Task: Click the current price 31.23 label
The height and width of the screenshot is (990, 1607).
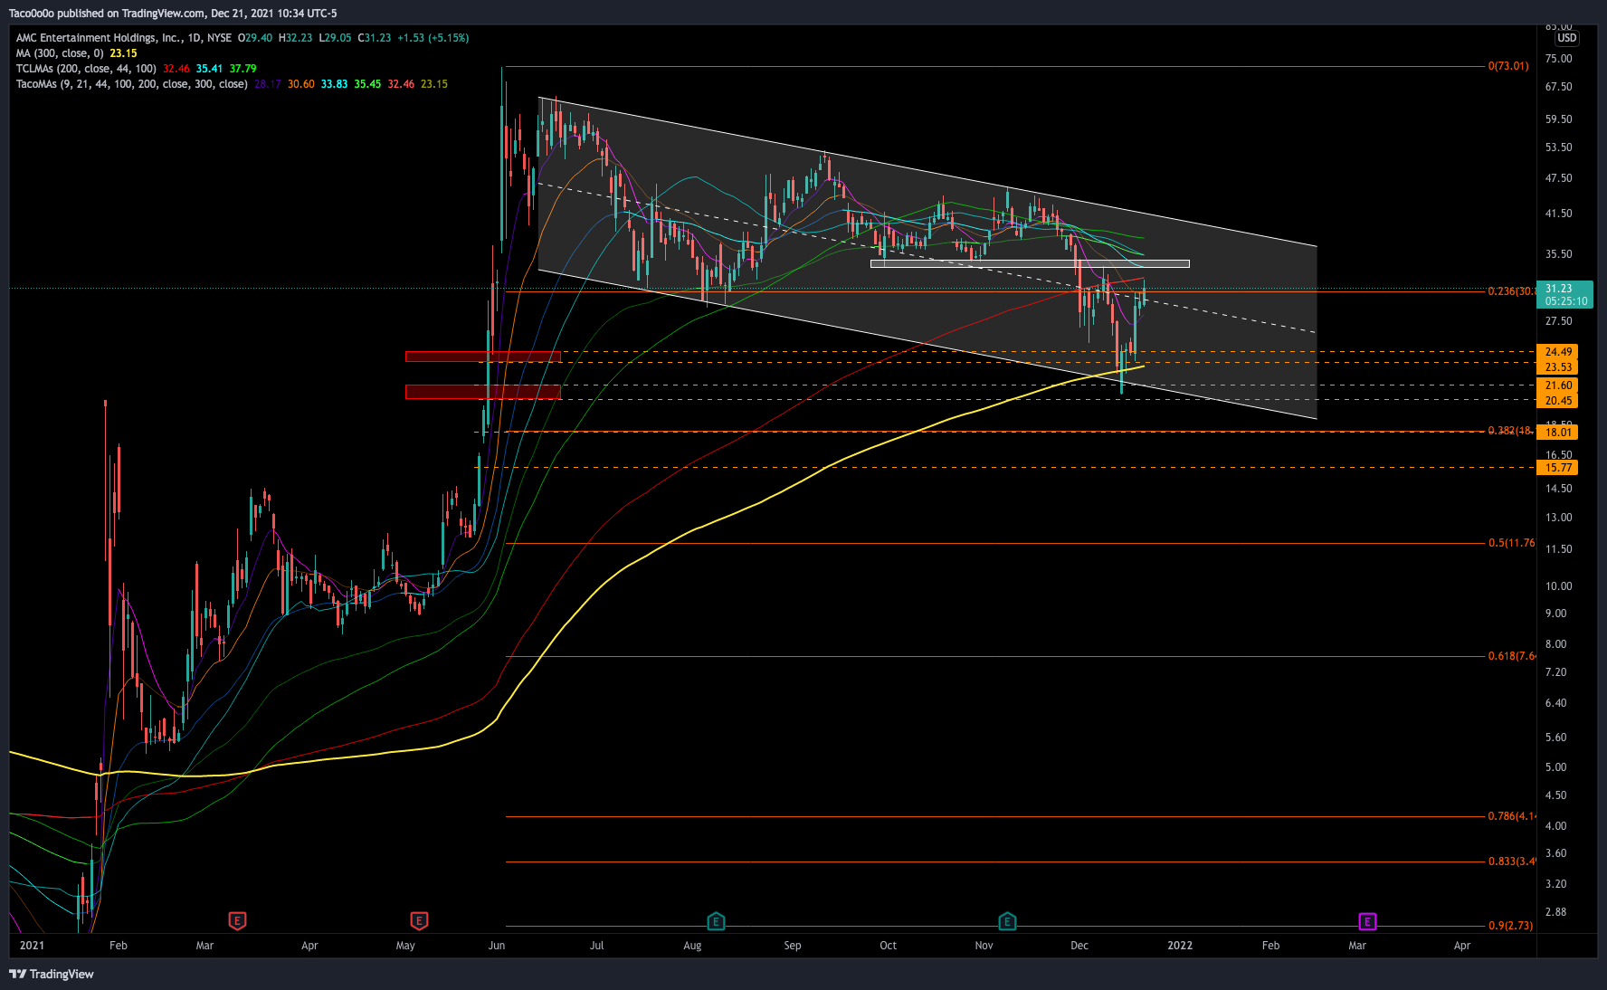Action: [x=1564, y=295]
